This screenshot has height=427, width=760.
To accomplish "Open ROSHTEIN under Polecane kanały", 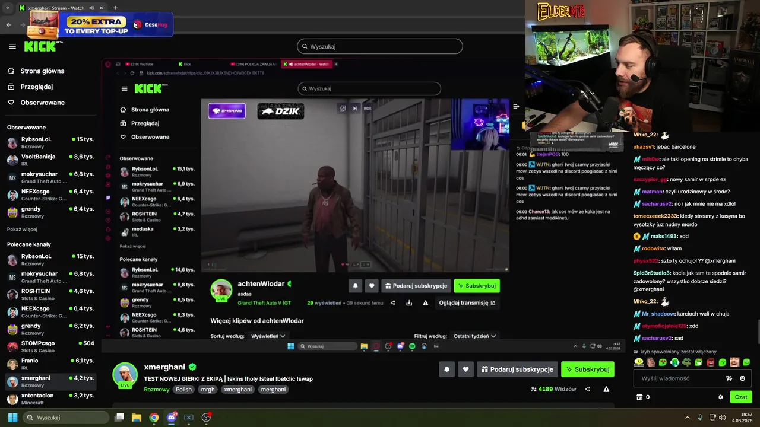I will click(x=50, y=294).
